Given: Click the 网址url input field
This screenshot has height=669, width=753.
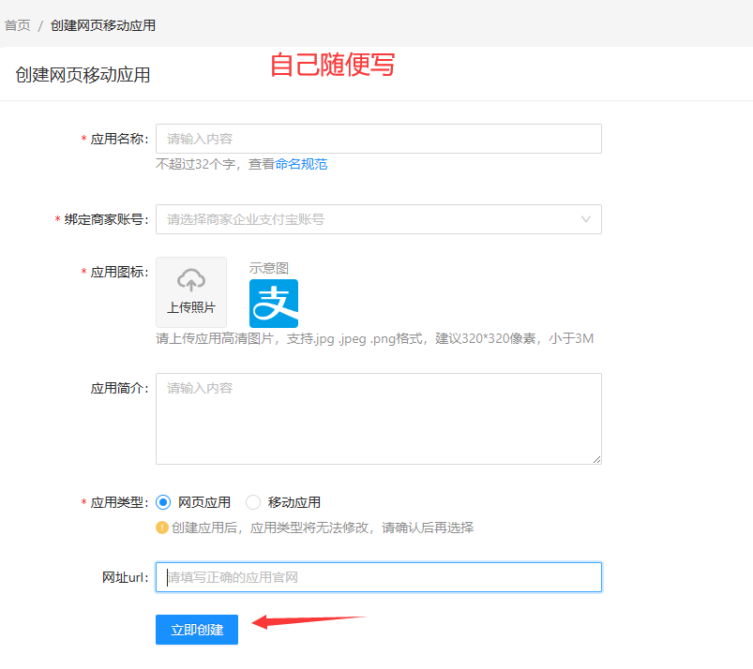Looking at the screenshot, I should [x=379, y=576].
